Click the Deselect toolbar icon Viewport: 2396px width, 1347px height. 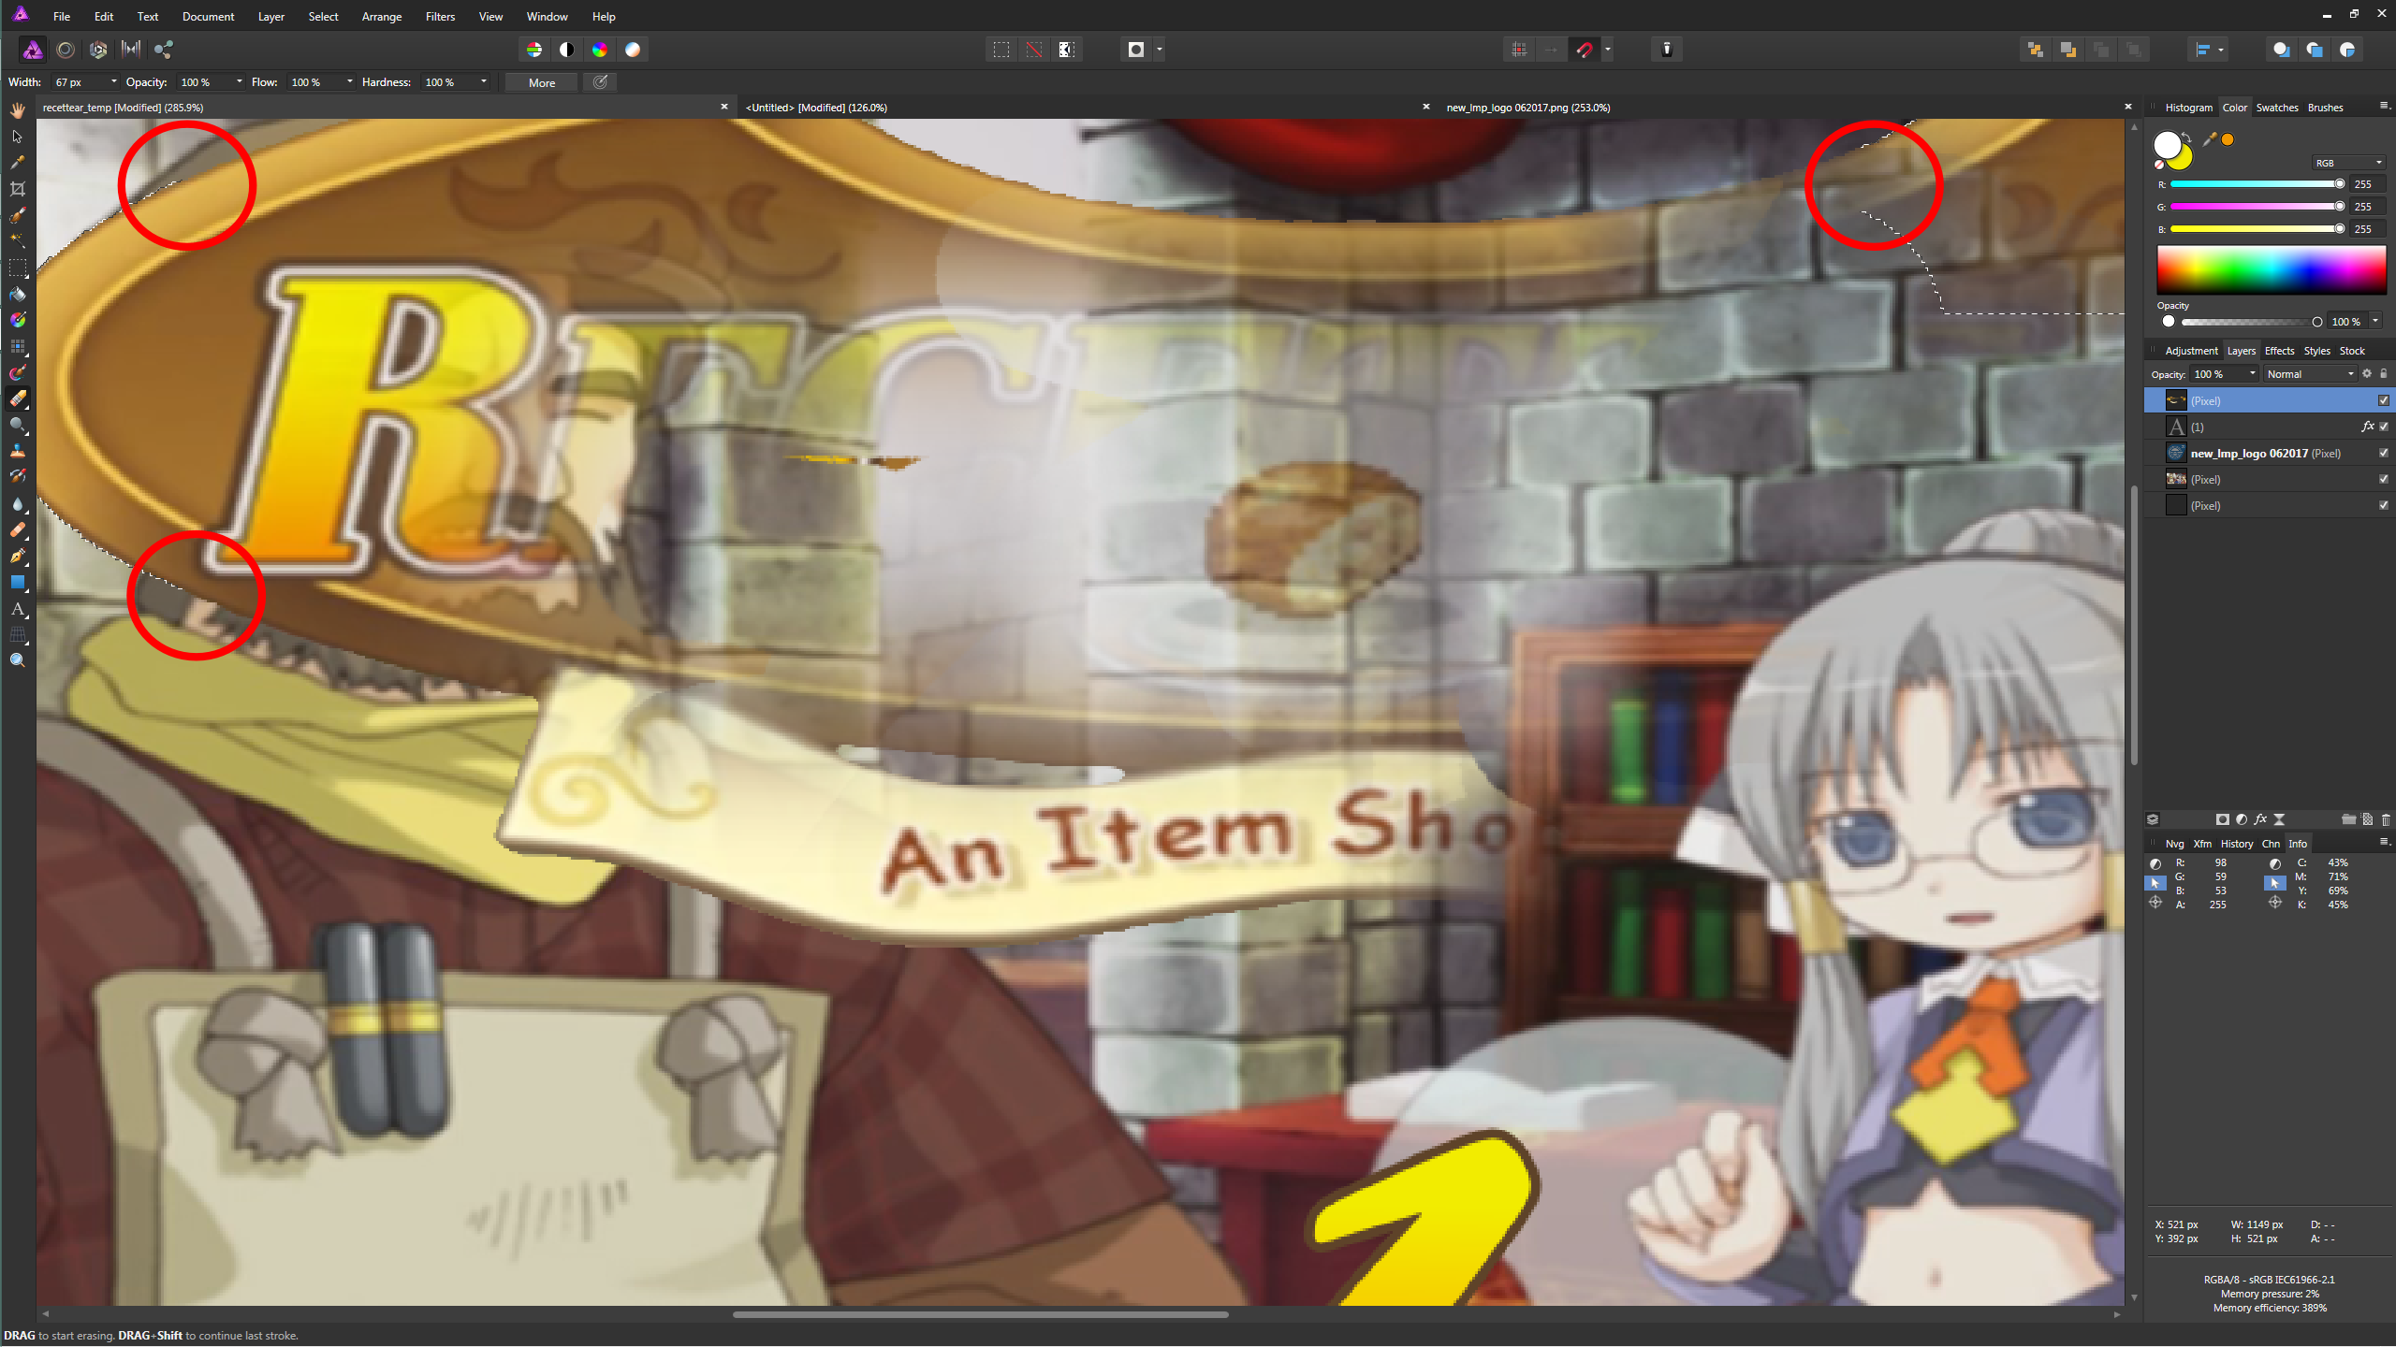[x=1034, y=50]
